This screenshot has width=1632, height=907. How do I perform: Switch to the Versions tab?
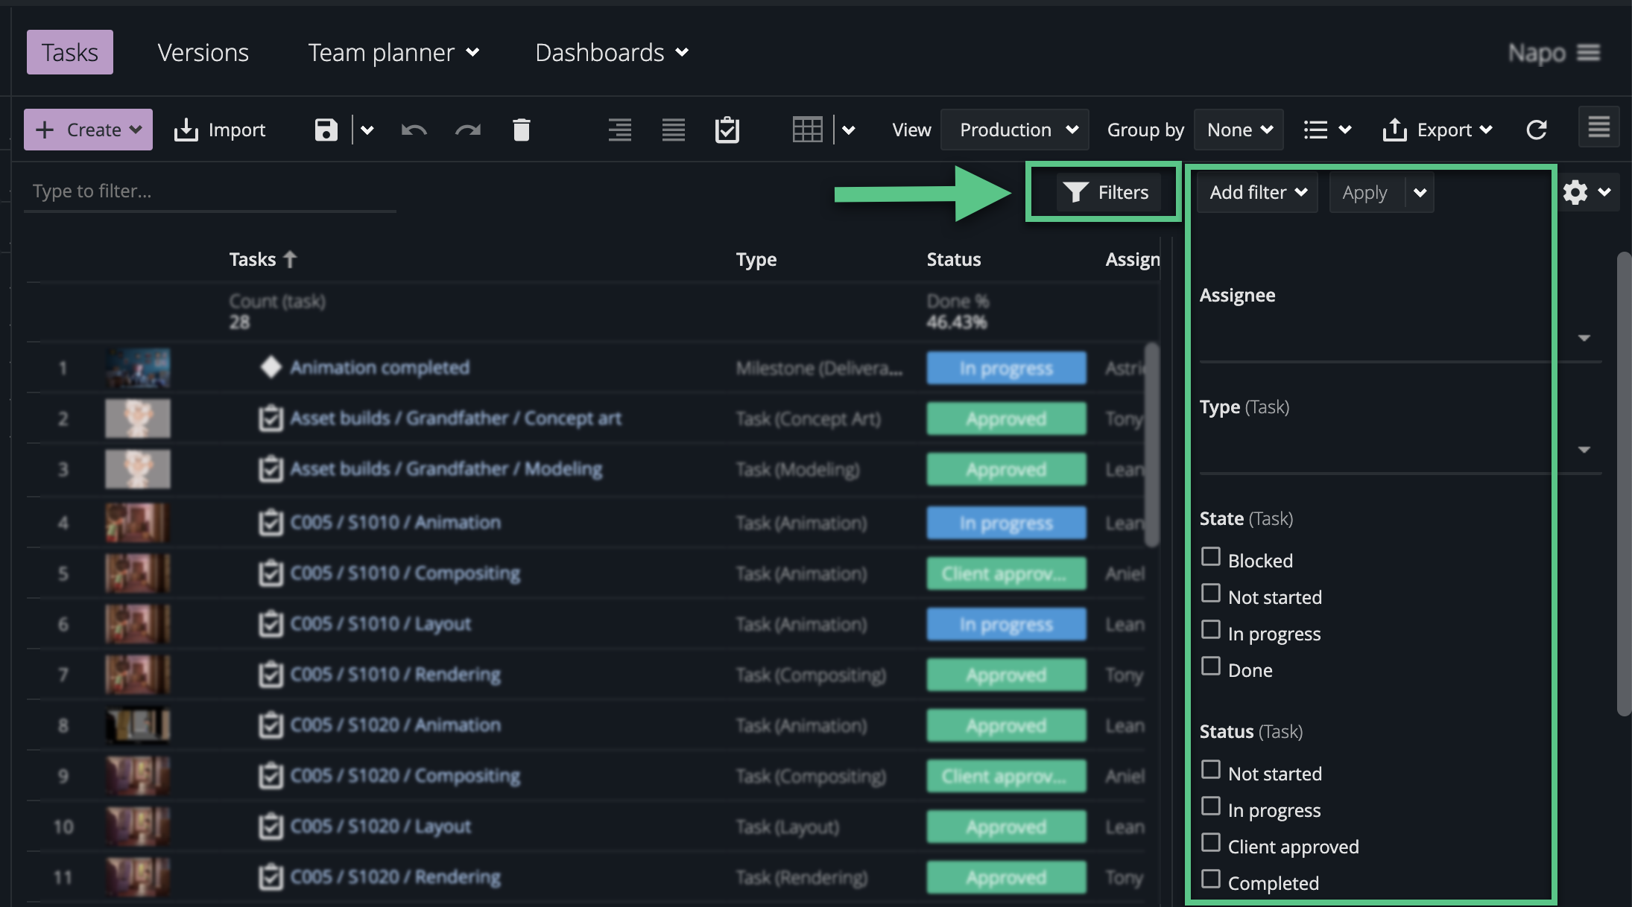[x=203, y=52]
